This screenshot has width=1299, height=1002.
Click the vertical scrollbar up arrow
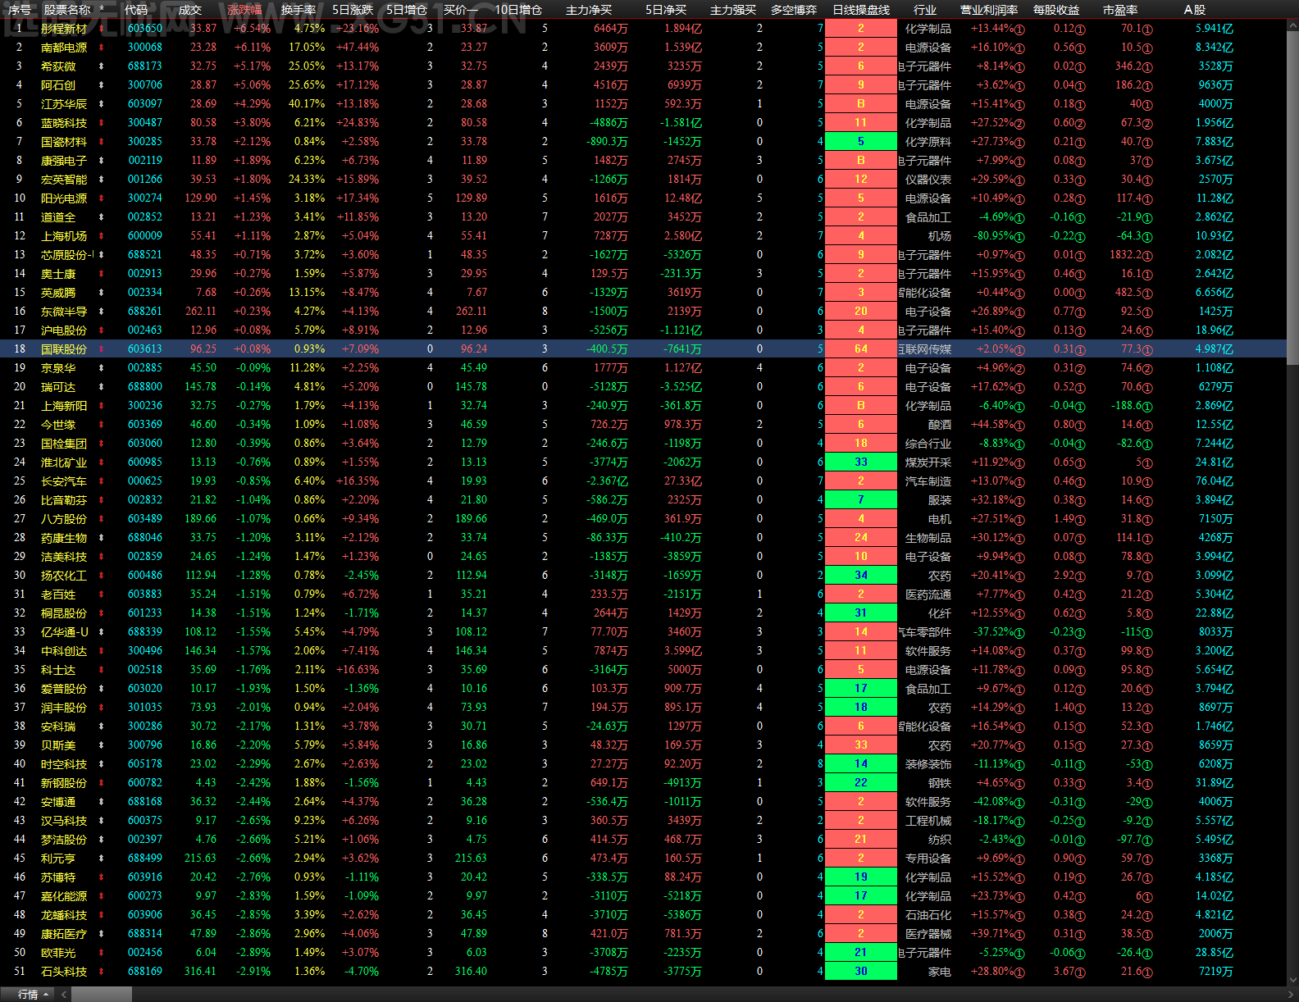click(x=1292, y=25)
